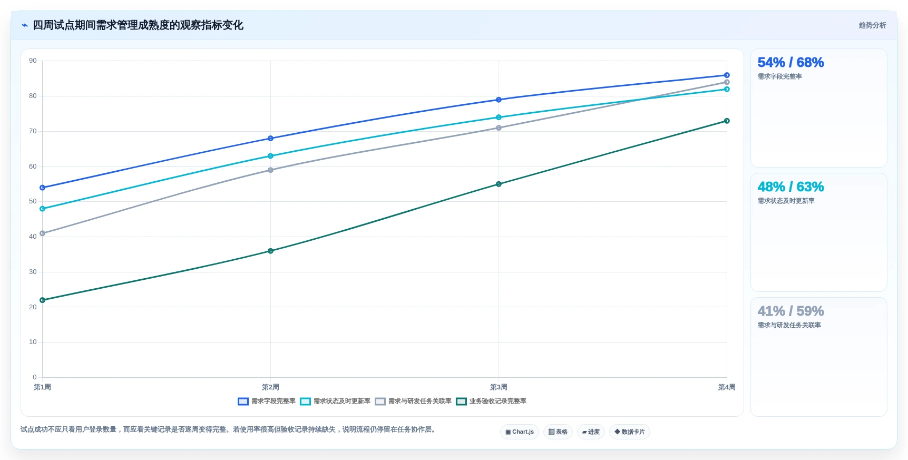Image resolution: width=908 pixels, height=460 pixels.
Task: Select the 需求字段完整率 point at 第3周 (79)
Action: [499, 100]
